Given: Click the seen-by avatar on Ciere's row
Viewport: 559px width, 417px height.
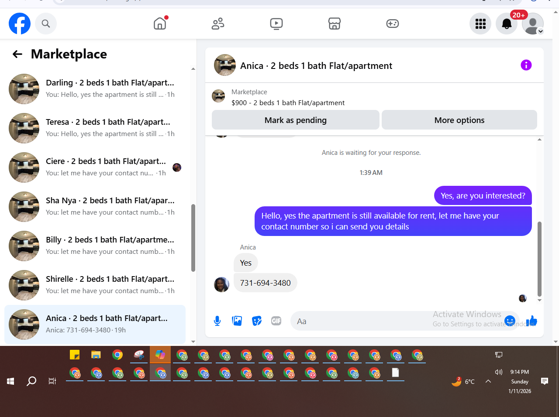Looking at the screenshot, I should pos(177,167).
